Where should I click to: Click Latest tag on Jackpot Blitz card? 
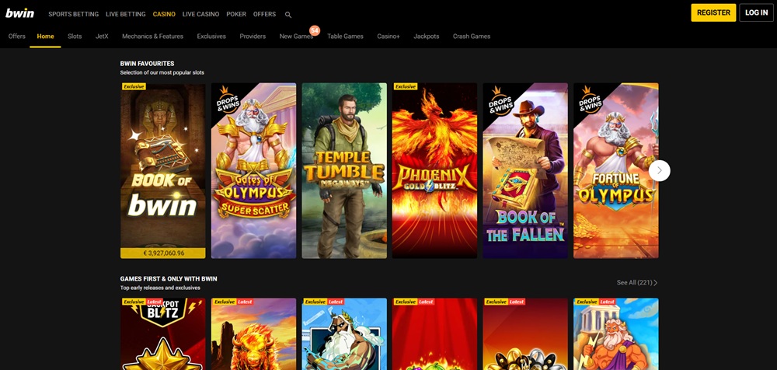pyautogui.click(x=154, y=302)
